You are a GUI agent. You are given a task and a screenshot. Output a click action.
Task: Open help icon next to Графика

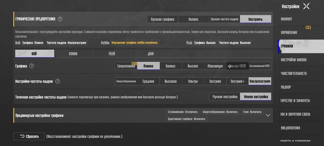pos(31,66)
